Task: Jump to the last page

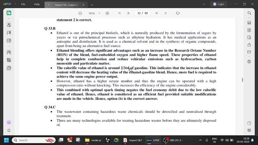Action: pyautogui.click(x=166, y=13)
